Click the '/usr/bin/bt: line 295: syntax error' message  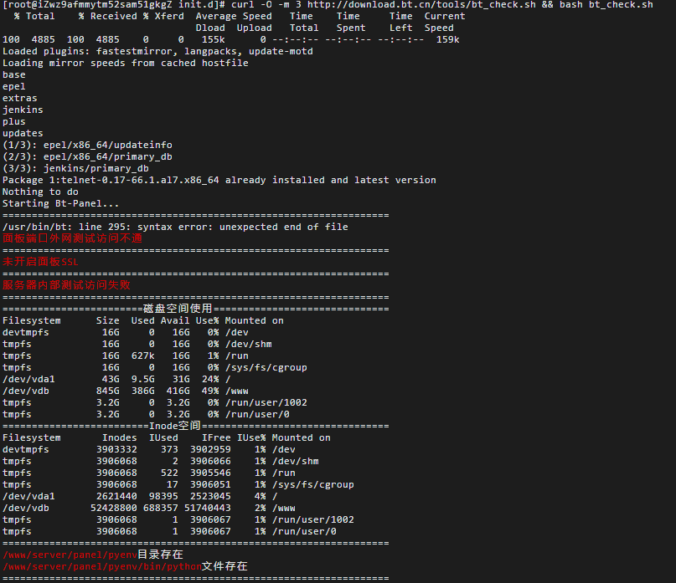pos(175,227)
